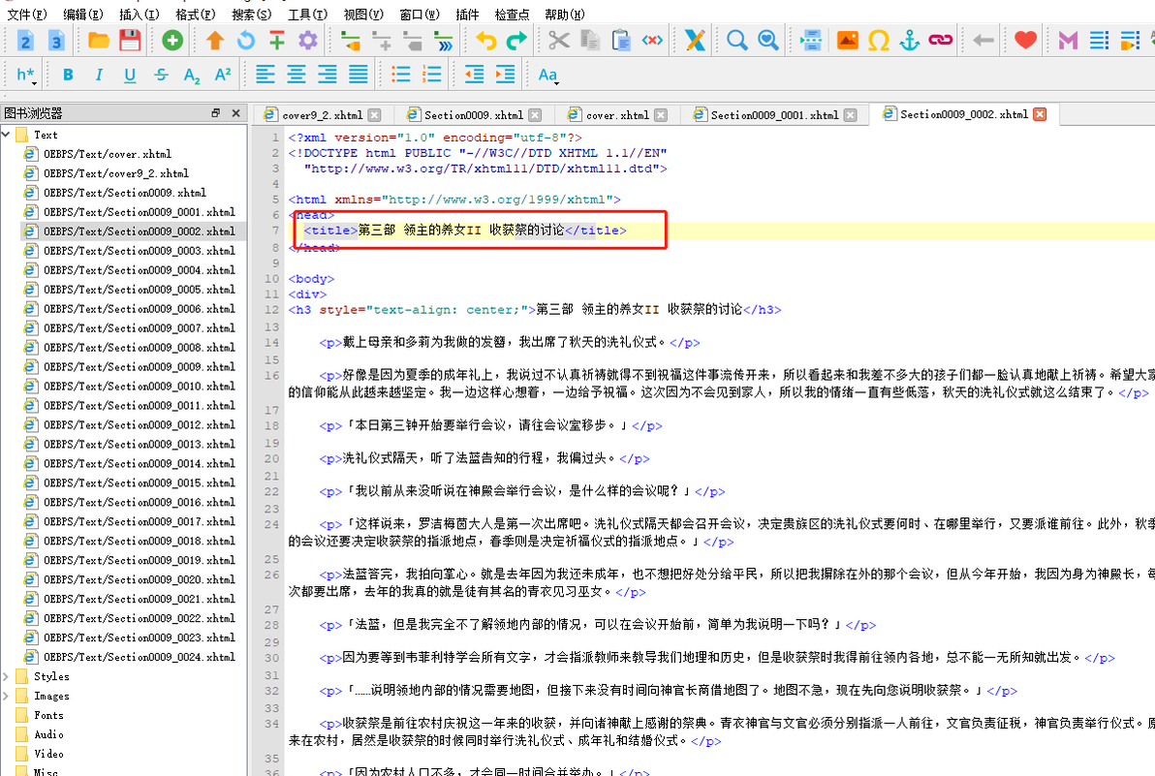Paste from the clipboard icon
Screen dimensions: 1155x776
pyautogui.click(x=621, y=41)
